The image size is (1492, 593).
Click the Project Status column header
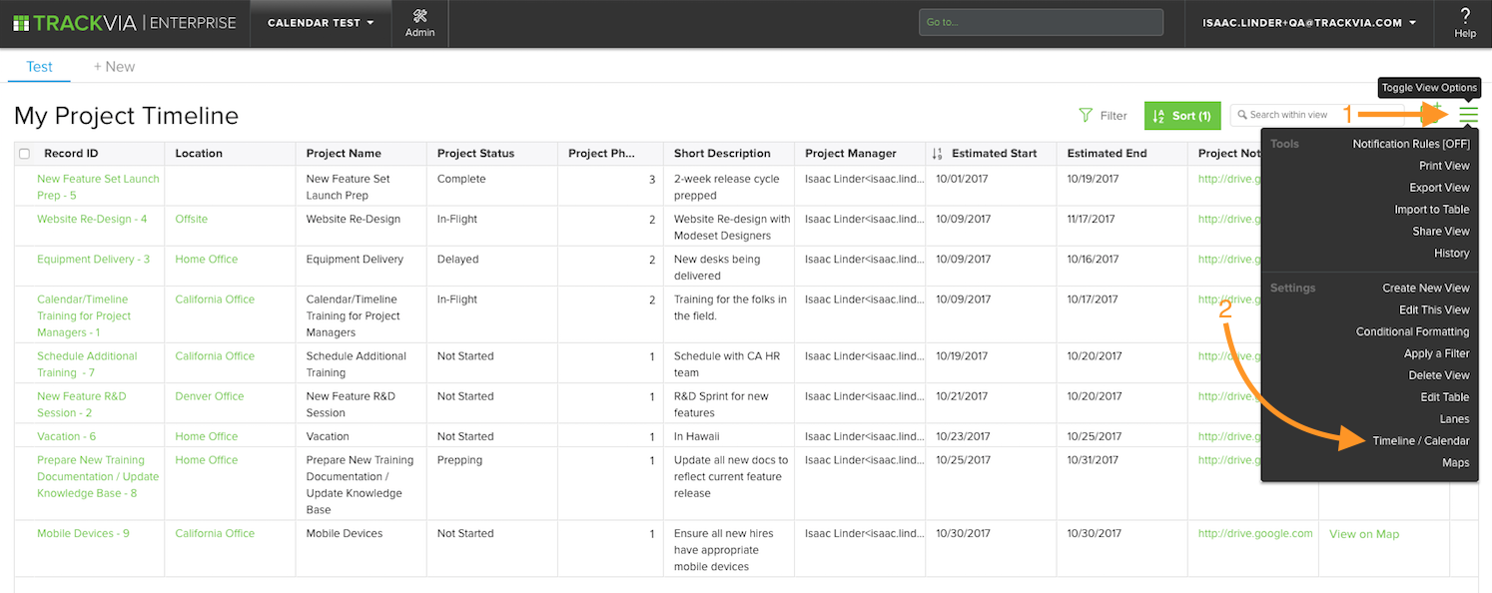(x=475, y=154)
